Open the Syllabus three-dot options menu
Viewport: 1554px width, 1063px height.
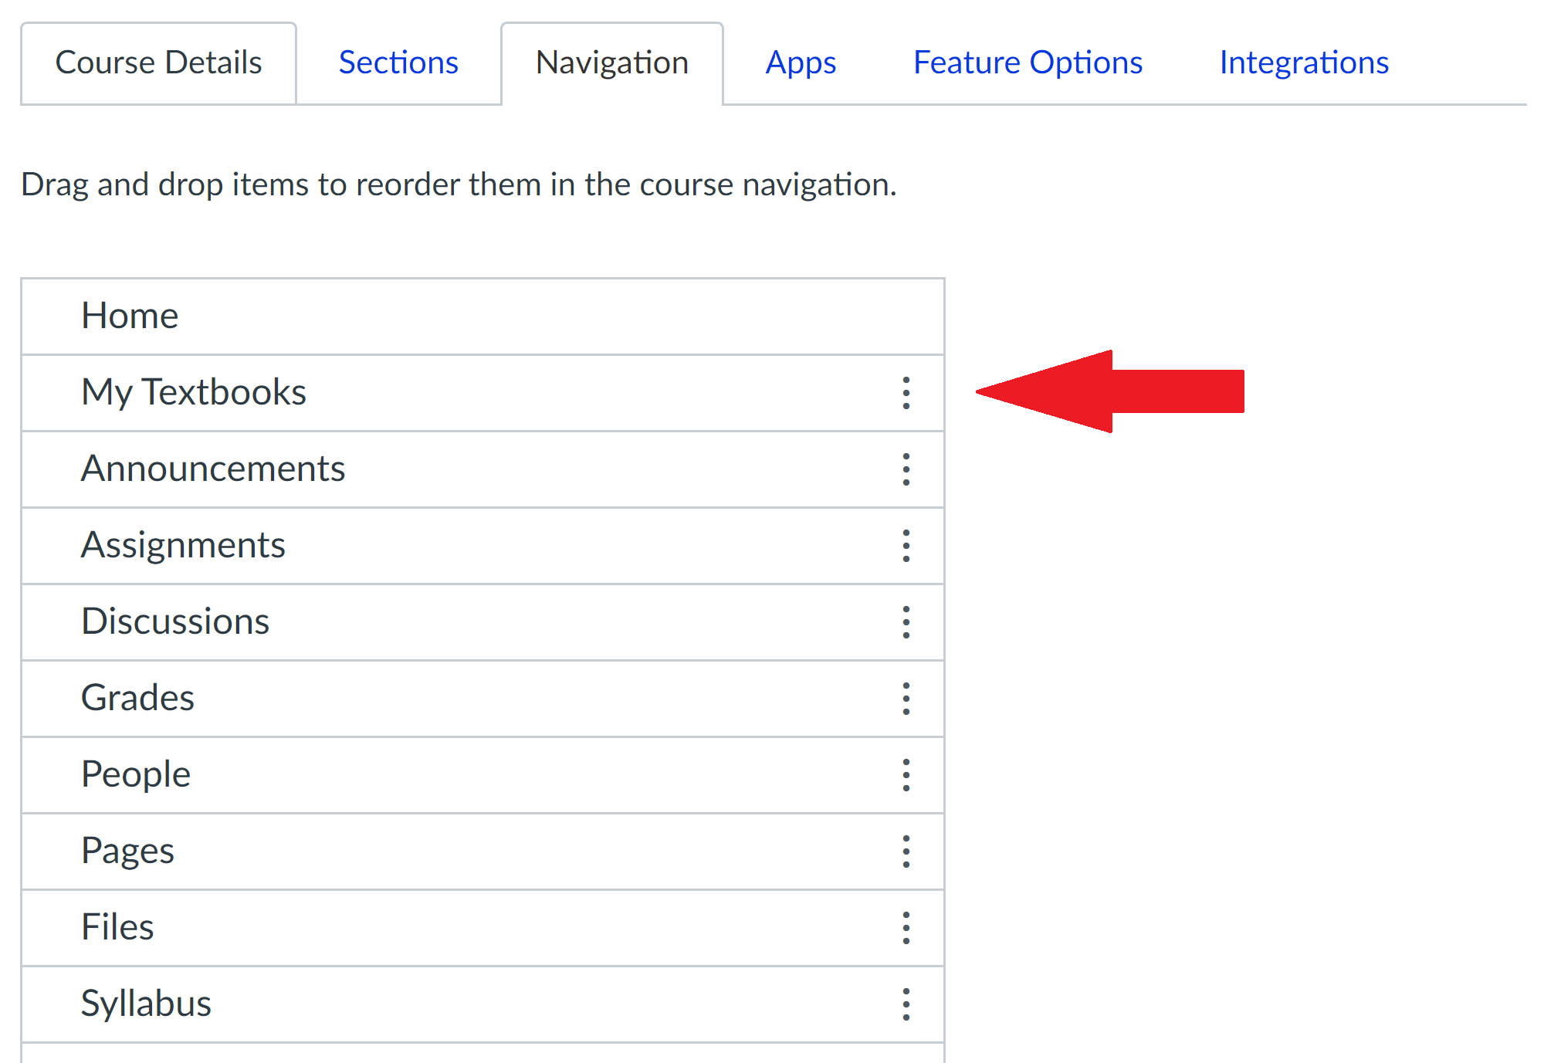[x=906, y=1004]
